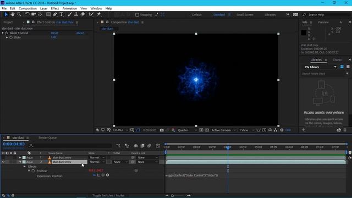Click Reset for Slider Control effect

54,33
